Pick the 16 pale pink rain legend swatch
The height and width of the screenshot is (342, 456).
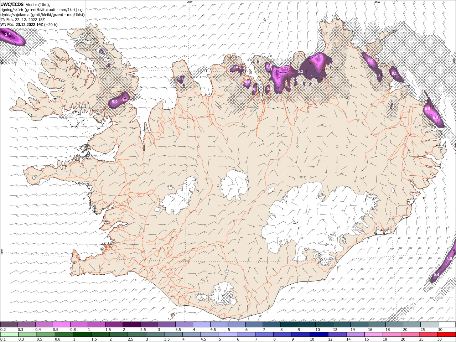374,335
